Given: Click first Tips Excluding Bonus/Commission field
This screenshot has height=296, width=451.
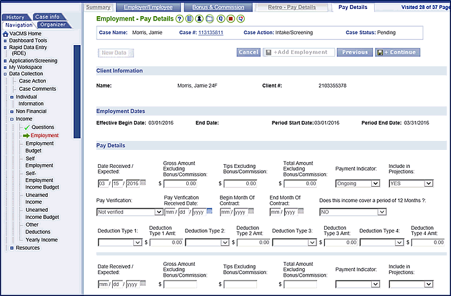Looking at the screenshot, I should (x=240, y=183).
